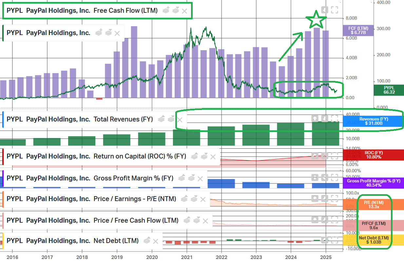Remove the Total Revenues (FY) series
This screenshot has height=261, width=404.
pos(180,120)
